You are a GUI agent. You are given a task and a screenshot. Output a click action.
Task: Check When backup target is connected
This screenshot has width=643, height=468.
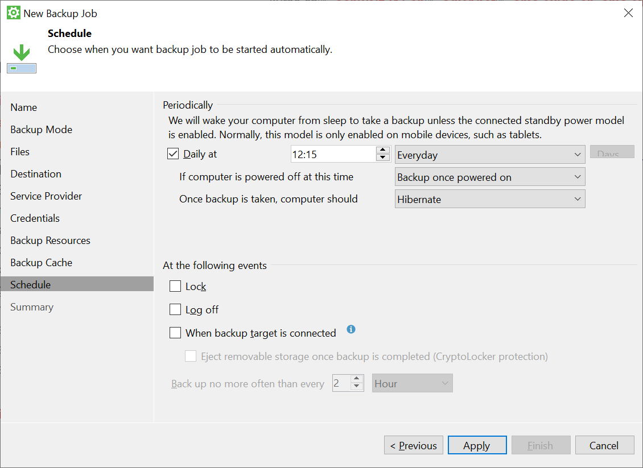click(175, 332)
